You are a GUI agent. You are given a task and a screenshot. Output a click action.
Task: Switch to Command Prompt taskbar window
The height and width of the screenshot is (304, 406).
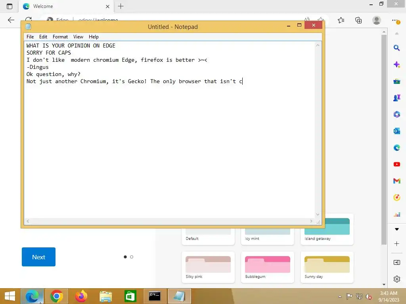(155, 296)
